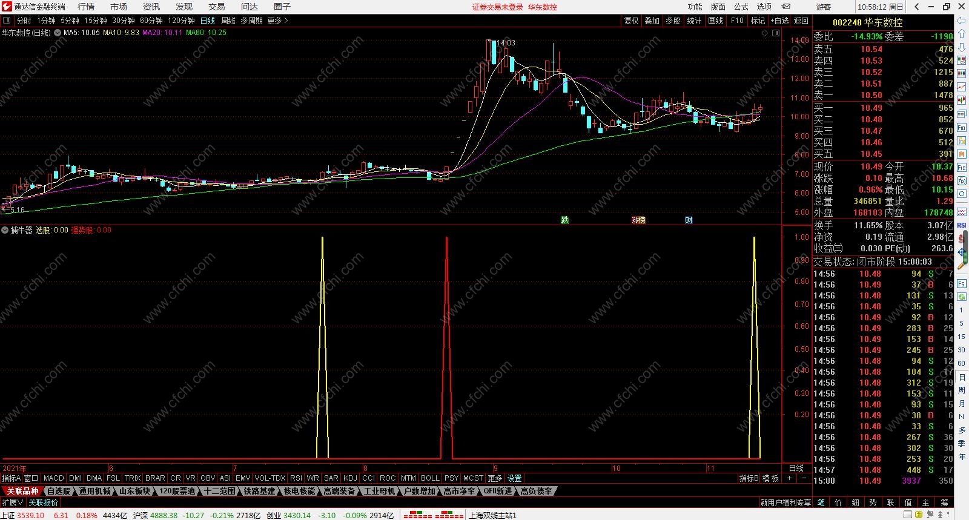Select the KDJ indicator
Viewport: 969px width, 520px height.
coord(350,478)
